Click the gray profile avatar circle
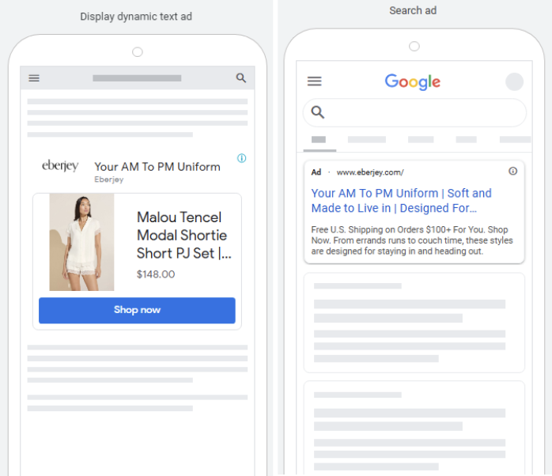 tap(514, 81)
